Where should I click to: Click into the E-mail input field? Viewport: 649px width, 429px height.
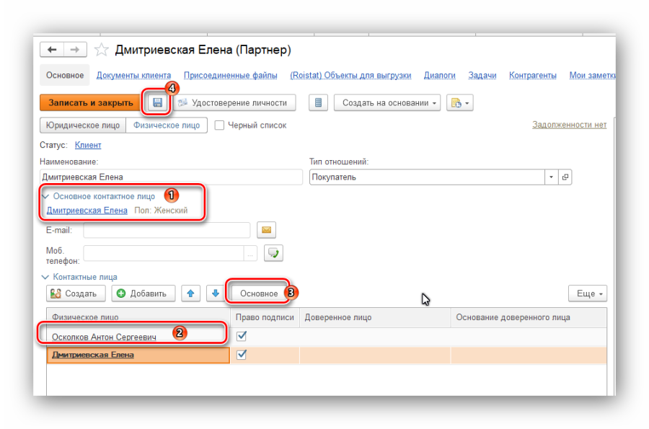point(167,230)
